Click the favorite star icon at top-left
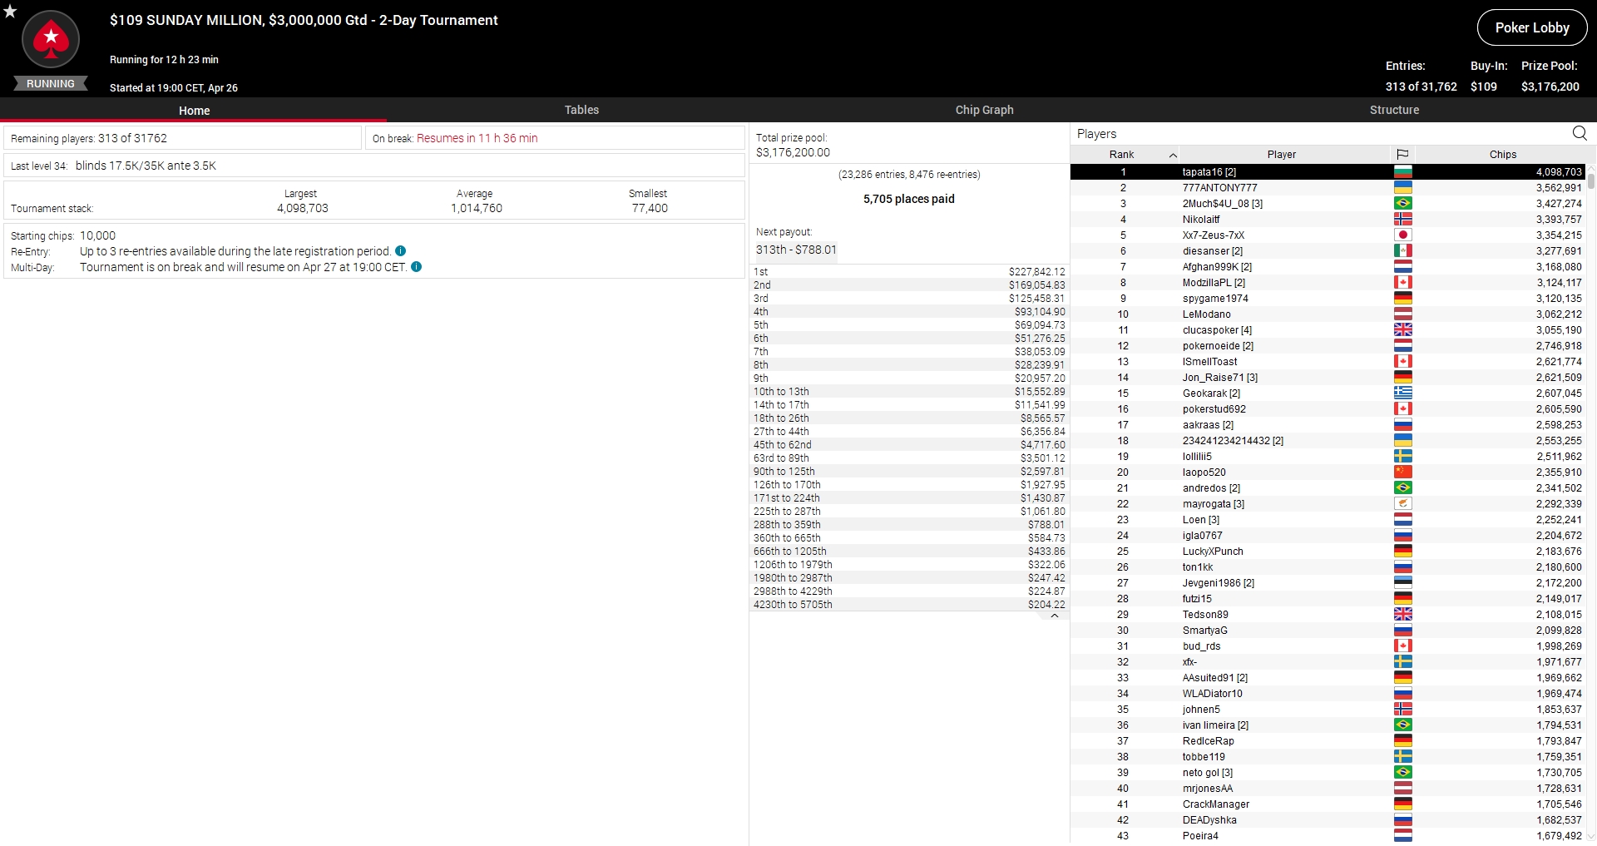The width and height of the screenshot is (1597, 846). click(10, 11)
